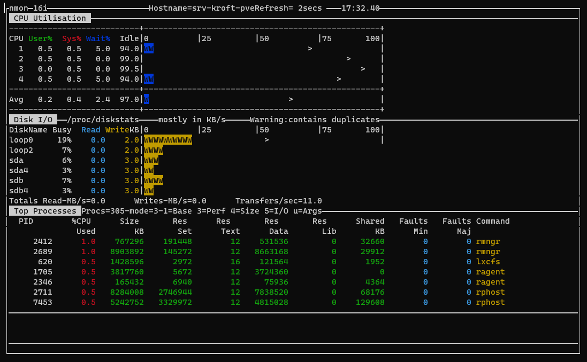Screen dimensions: 587x362
Task: Click the nmon-16i title text
Action: point(28,8)
